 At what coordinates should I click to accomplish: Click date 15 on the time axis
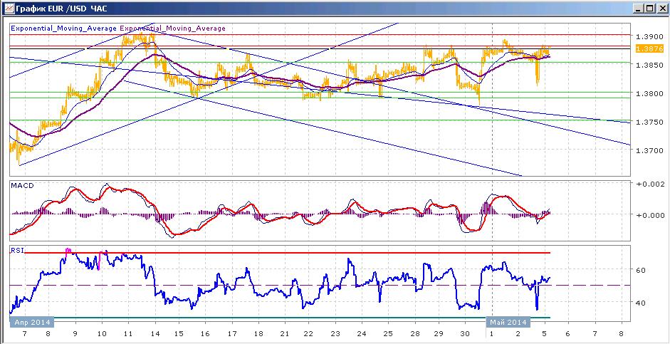coord(180,333)
